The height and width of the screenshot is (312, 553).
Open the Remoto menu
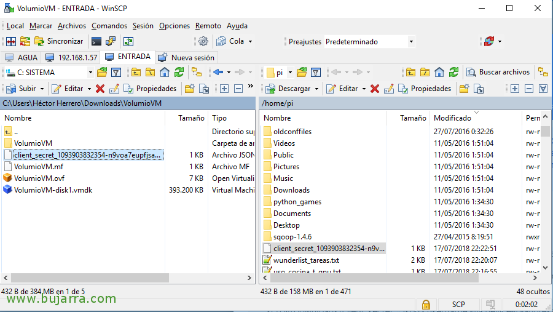[208, 26]
